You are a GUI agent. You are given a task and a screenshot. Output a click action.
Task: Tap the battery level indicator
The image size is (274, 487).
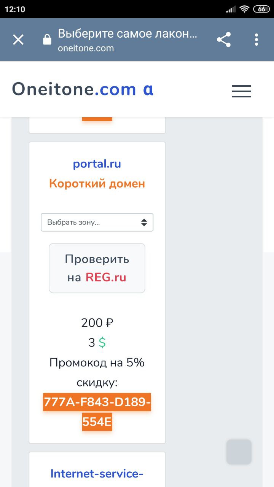[261, 9]
